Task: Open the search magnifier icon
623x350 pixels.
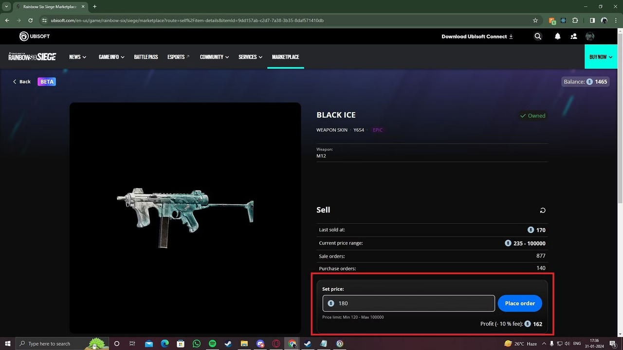Action: pos(538,36)
